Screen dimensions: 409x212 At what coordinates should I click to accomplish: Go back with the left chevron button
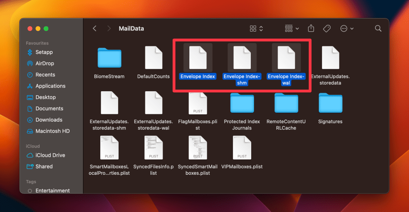(x=95, y=28)
